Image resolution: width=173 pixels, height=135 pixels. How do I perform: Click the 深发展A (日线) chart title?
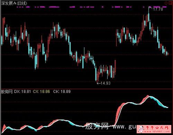pos(14,3)
